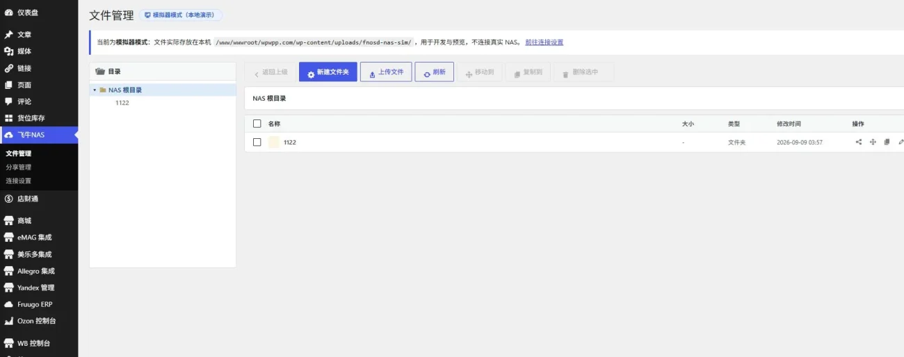The width and height of the screenshot is (904, 357).
Task: Click the 2026-09-09 03:57 date cell
Action: 800,142
